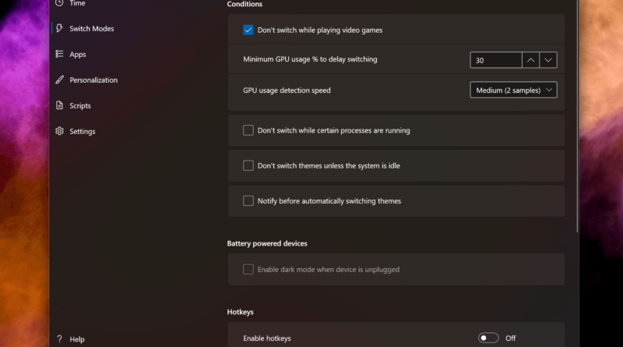Decrease minimum GPU usage with down arrow

pos(548,60)
